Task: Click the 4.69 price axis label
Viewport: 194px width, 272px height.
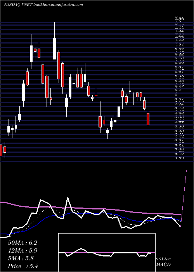Action: click(x=179, y=158)
